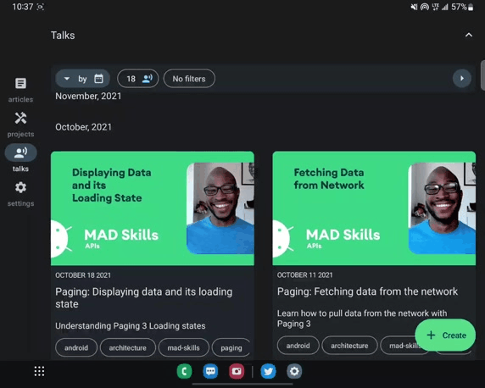Select architecture tag on Displaying data card
This screenshot has width=485, height=388.
click(127, 348)
